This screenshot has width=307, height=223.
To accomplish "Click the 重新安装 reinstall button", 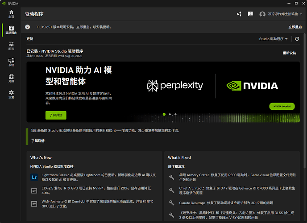I will click(290, 53).
